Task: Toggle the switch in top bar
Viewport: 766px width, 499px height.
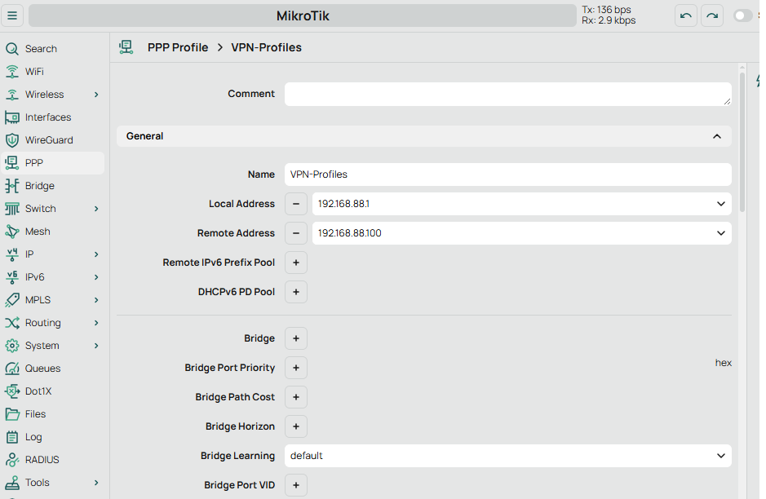Action: [742, 15]
